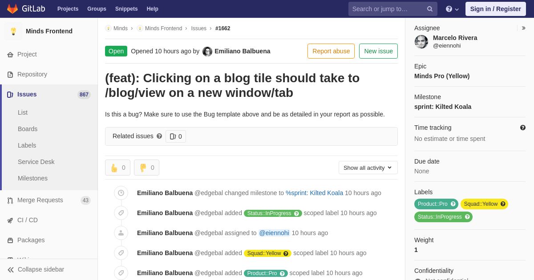Image resolution: width=534 pixels, height=280 pixels.
Task: Open the Snippets page
Action: coord(126,9)
